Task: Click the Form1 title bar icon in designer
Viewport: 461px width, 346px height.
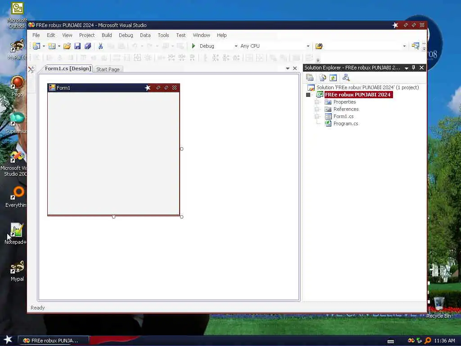Action: pos(52,88)
